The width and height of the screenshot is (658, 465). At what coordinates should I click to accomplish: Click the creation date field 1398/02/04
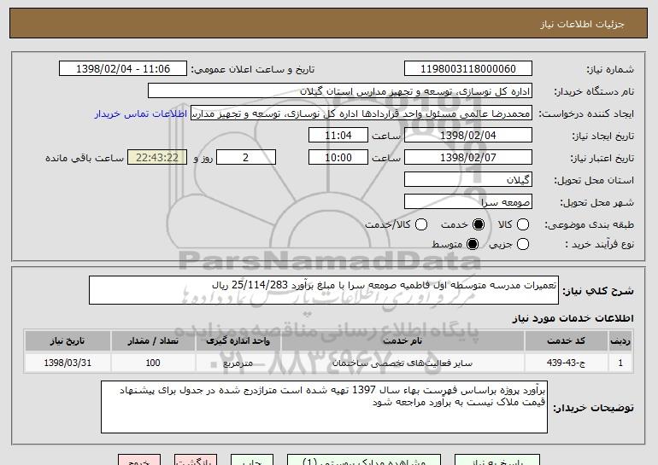click(468, 136)
